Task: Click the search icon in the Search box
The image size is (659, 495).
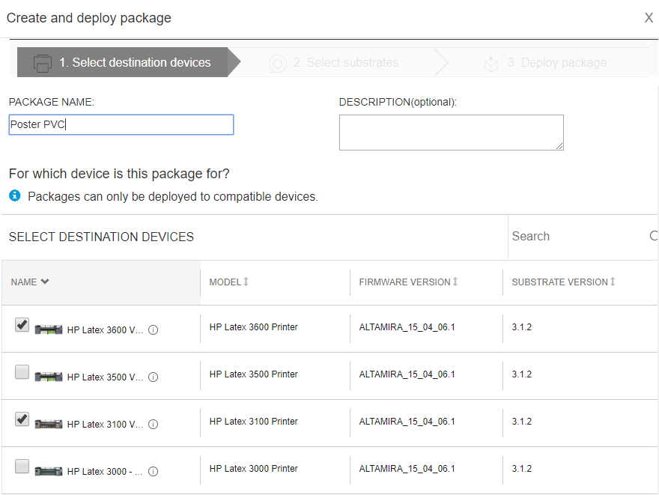Action: 654,236
